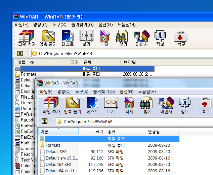
Task: Sort by 변경됨 column in front WinRAR window
Action: 163,132
